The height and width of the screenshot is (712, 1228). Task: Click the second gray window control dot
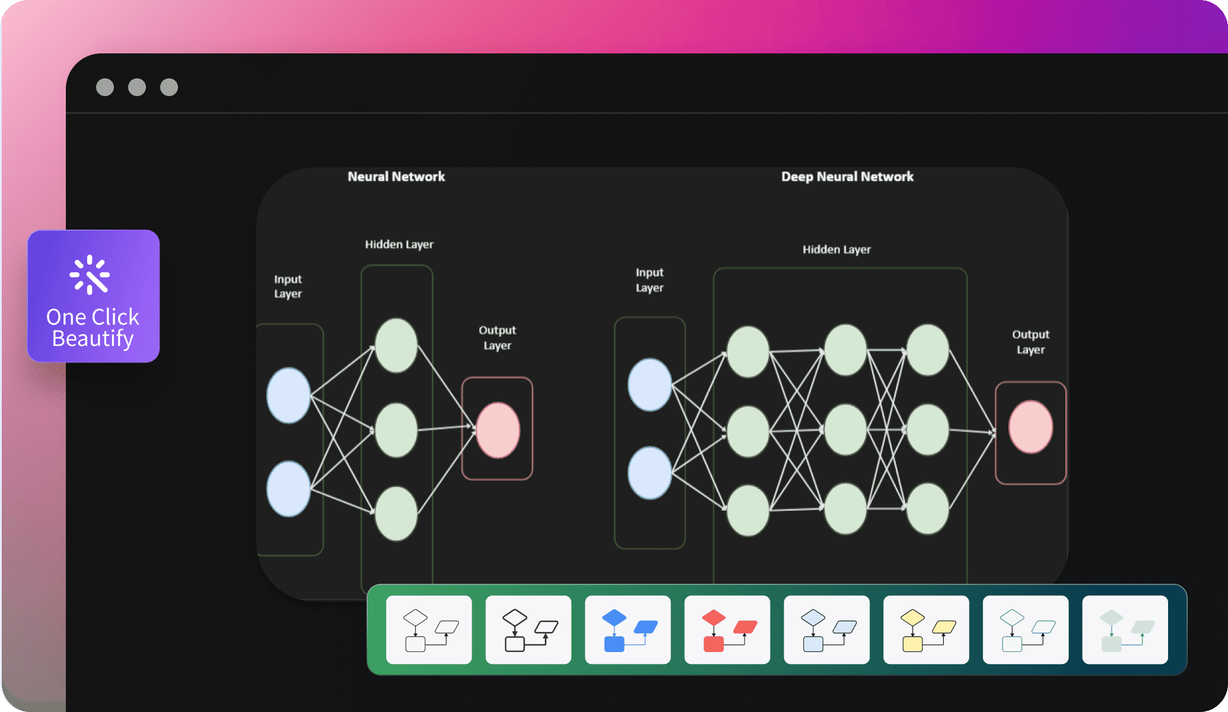(x=137, y=87)
